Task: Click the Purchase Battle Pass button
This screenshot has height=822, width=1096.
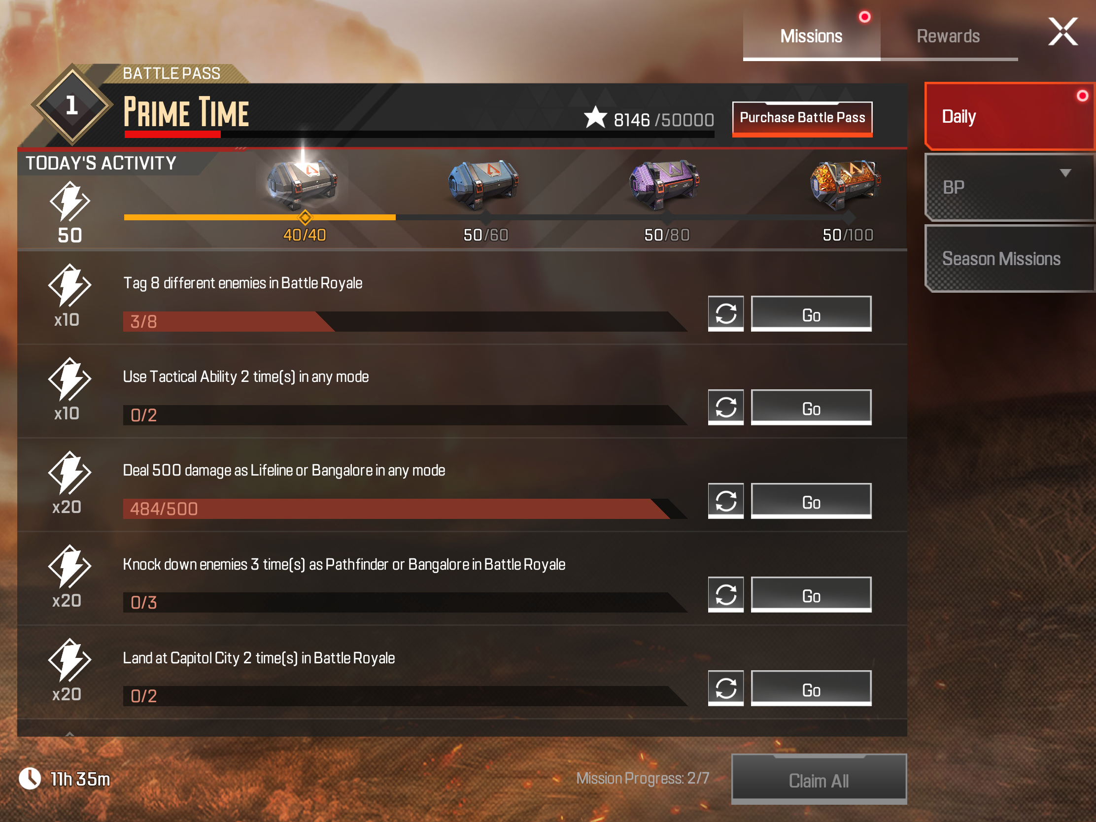Action: coord(802,118)
